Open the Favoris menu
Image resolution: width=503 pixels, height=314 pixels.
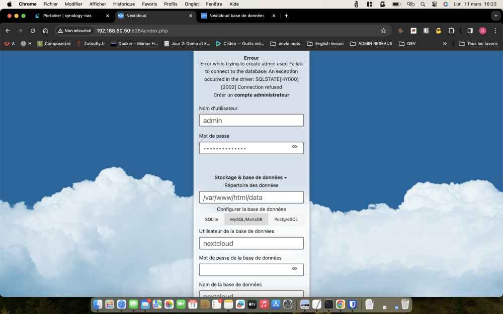pos(149,4)
